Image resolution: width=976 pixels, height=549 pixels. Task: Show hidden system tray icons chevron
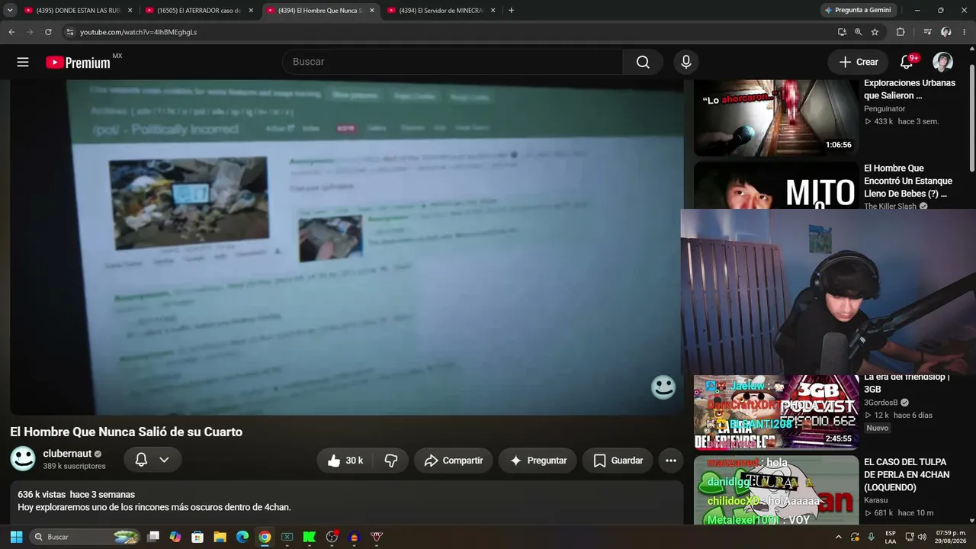(x=839, y=537)
